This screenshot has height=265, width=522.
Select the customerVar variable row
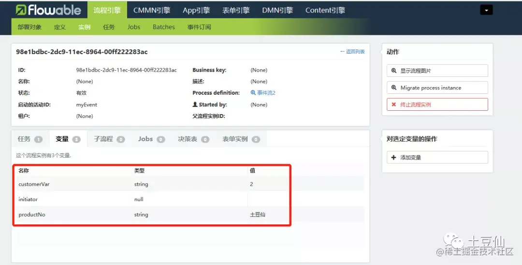(190, 184)
